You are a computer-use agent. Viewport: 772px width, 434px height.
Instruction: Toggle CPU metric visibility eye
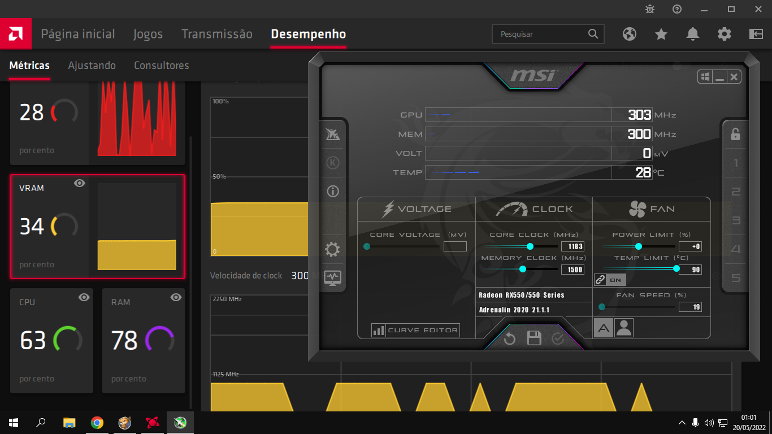pos(84,297)
